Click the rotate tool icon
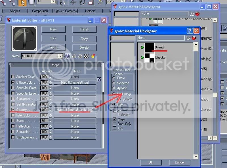Image resolution: width=227 pixels, height=168 pixels. [x=82, y=3]
